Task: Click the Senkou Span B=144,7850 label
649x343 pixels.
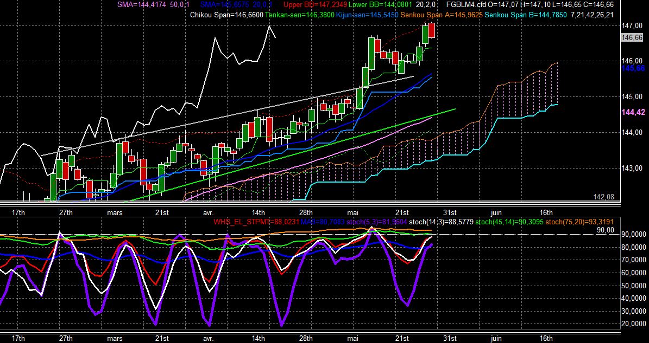Action: (x=526, y=15)
